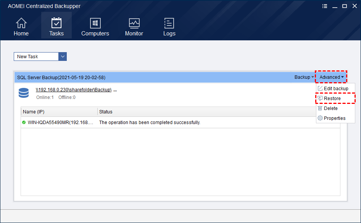Expand the New Task dropdown arrow
This screenshot has height=223, width=361.
pyautogui.click(x=63, y=56)
